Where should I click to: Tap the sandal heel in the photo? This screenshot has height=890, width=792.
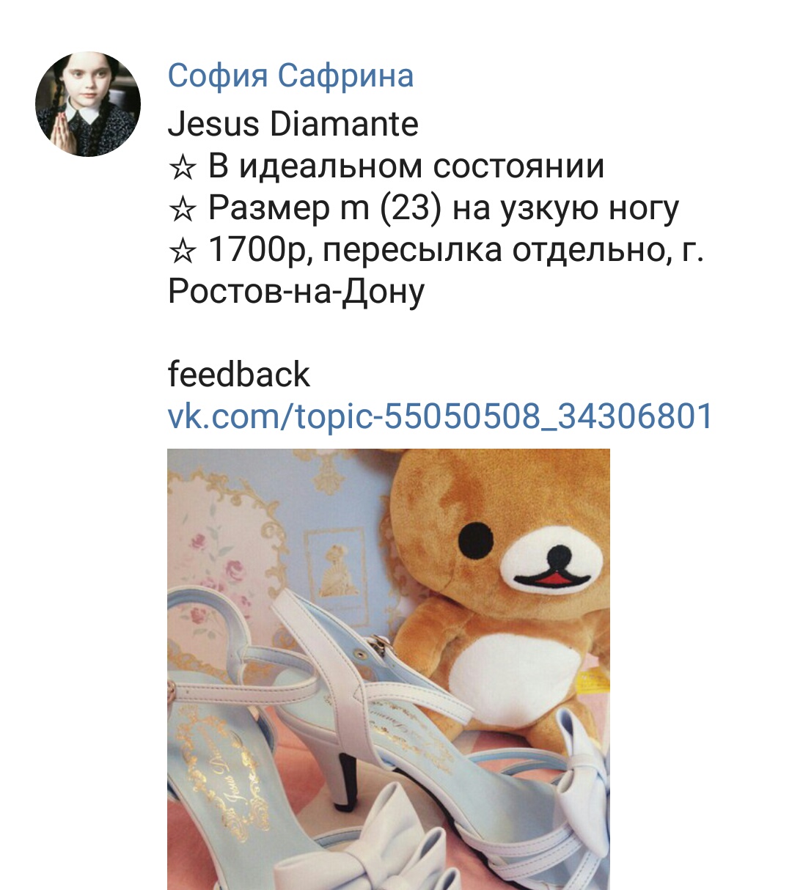point(343,776)
